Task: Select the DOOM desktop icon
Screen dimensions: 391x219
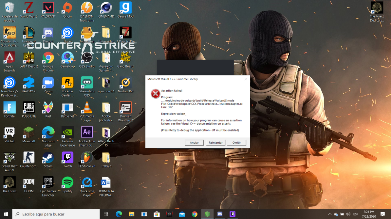Action: 29,185
